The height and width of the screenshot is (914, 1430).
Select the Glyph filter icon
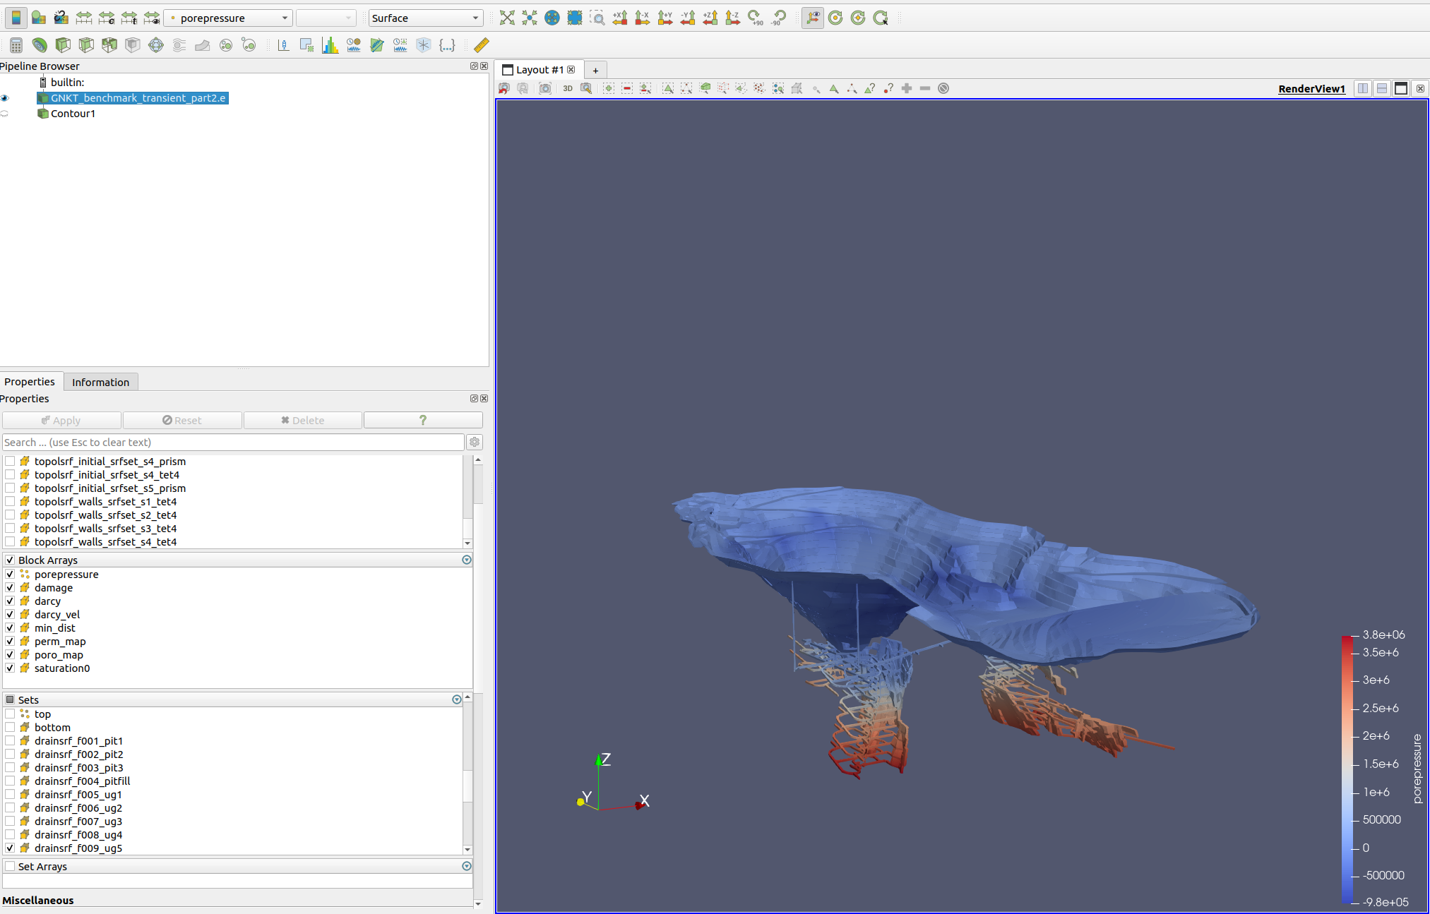point(155,44)
